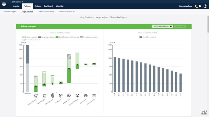Open the notifications bell
The image size is (209, 117).
click(200, 6)
